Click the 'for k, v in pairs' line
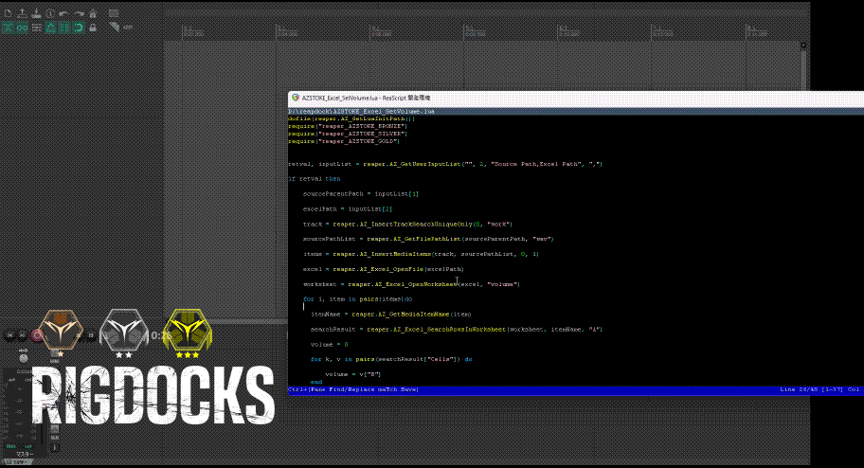Screen dimensions: 864x468 (x=391, y=359)
